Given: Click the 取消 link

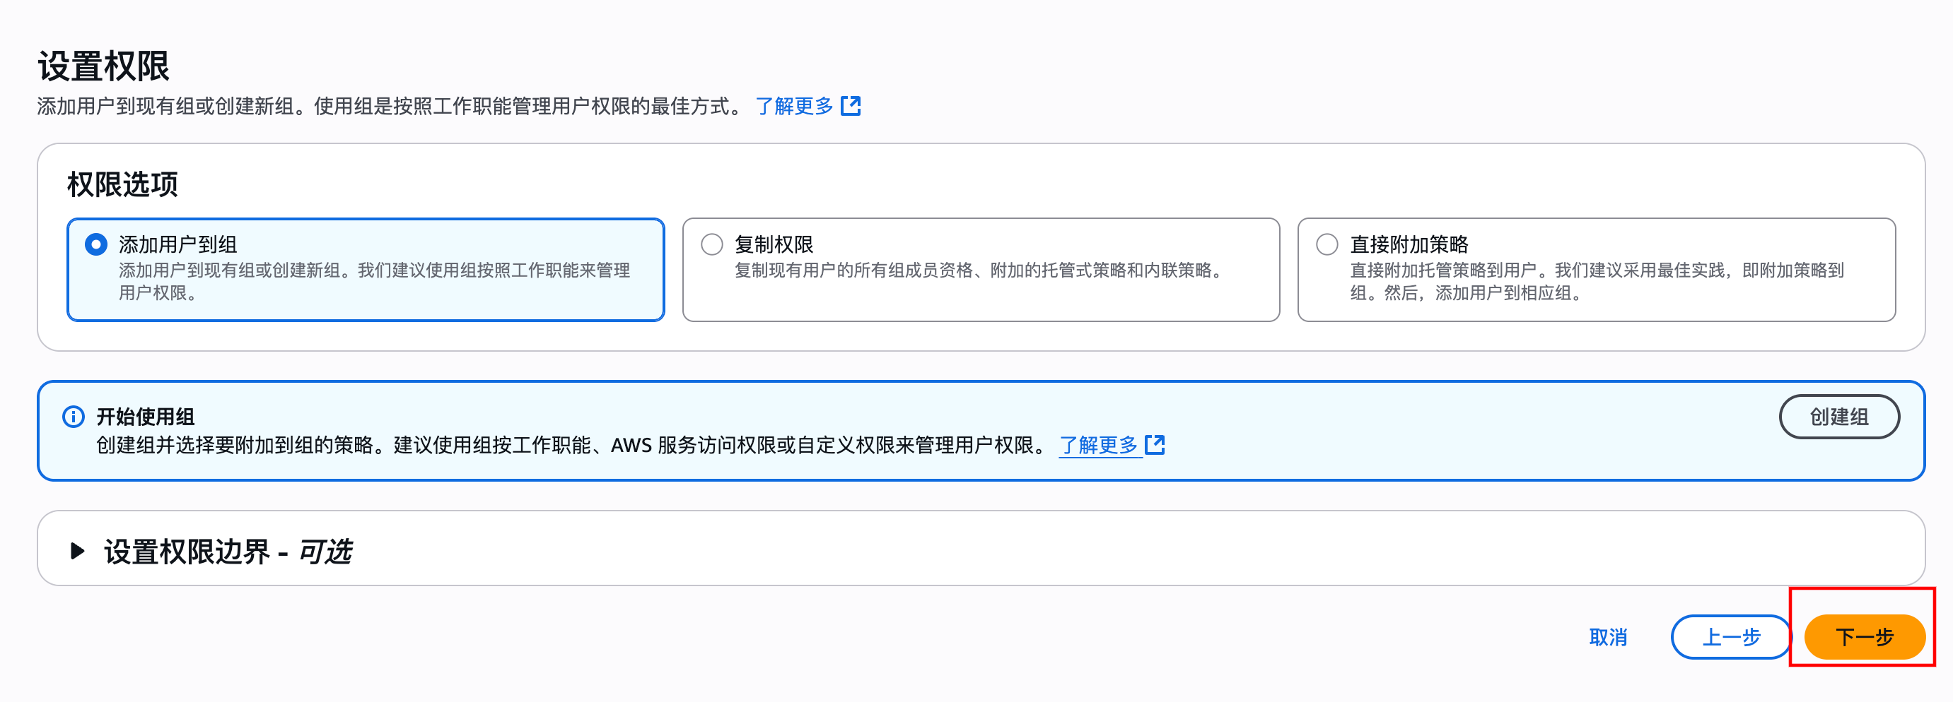Looking at the screenshot, I should tap(1609, 637).
